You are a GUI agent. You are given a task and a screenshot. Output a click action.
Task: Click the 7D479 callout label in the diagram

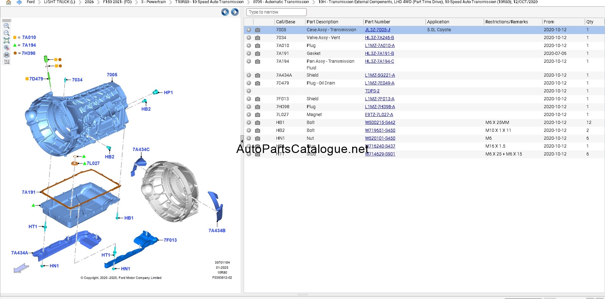[x=36, y=79]
